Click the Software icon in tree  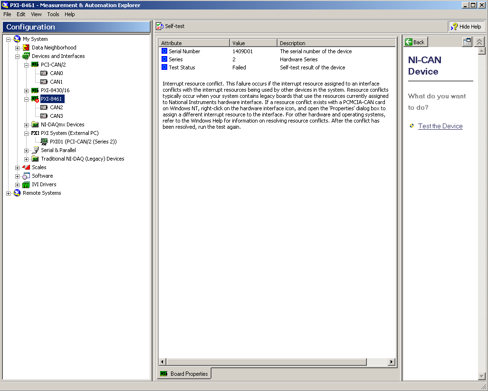26,176
